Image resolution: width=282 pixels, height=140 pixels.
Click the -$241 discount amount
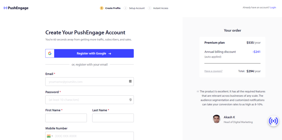pyautogui.click(x=256, y=52)
